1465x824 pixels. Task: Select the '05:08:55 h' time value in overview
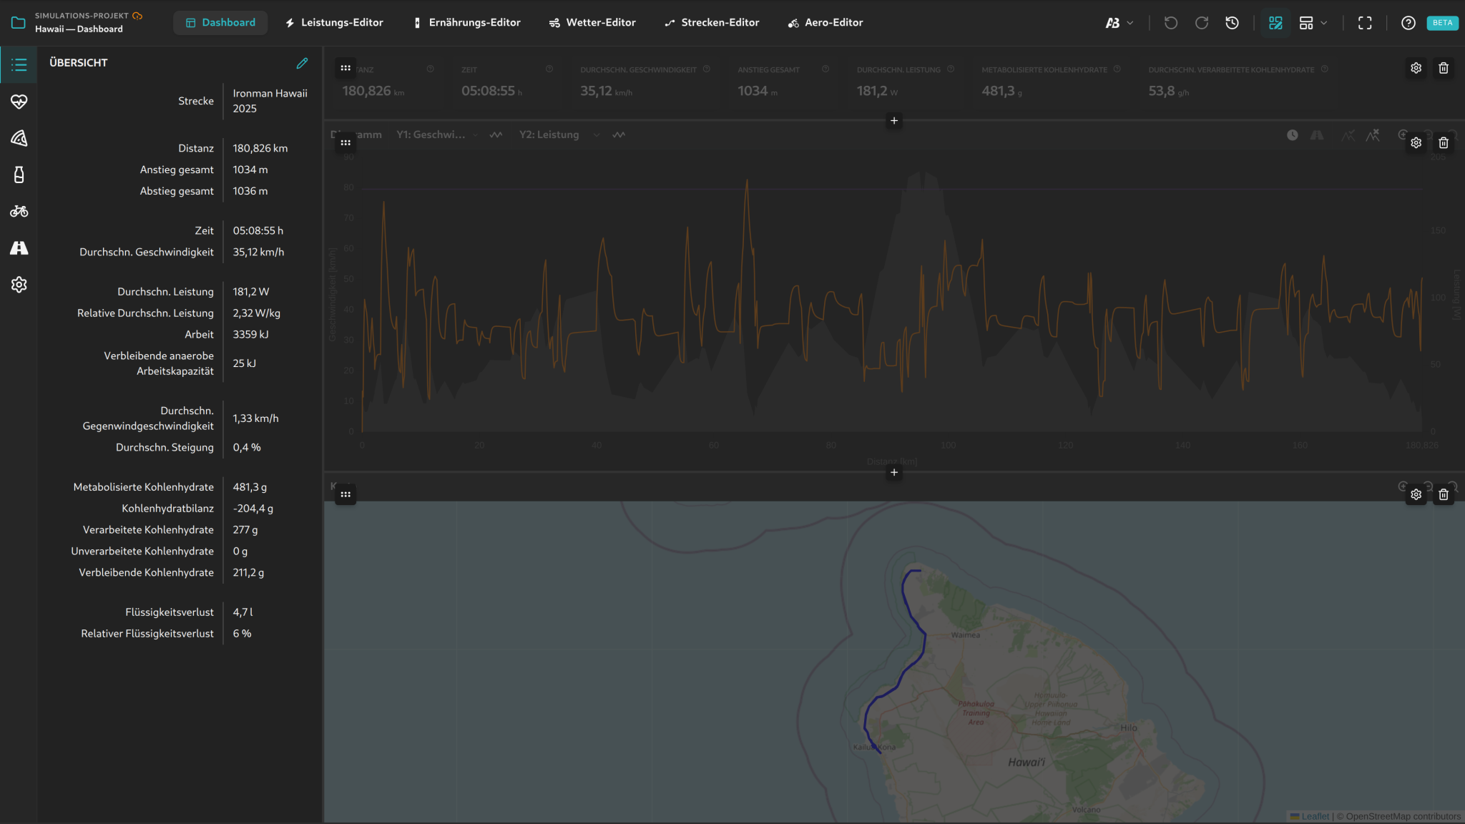pyautogui.click(x=258, y=231)
